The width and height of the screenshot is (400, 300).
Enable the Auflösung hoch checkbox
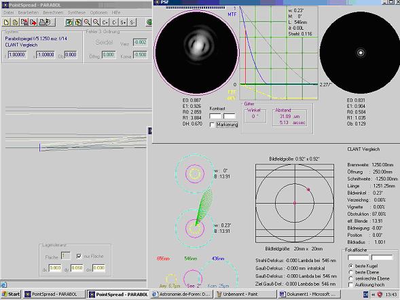pyautogui.click(x=350, y=284)
